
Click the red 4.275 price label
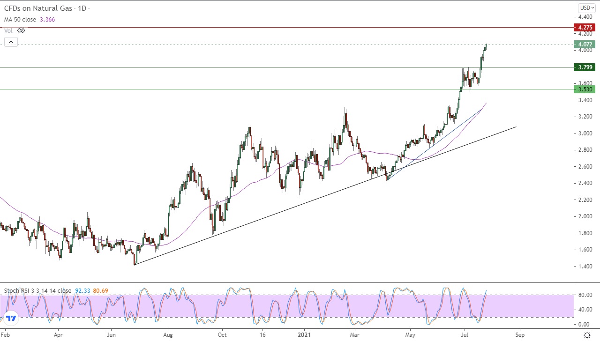pyautogui.click(x=585, y=28)
